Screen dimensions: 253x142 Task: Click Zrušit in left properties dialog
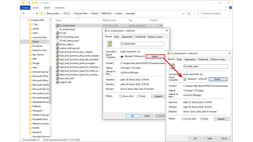147,116
